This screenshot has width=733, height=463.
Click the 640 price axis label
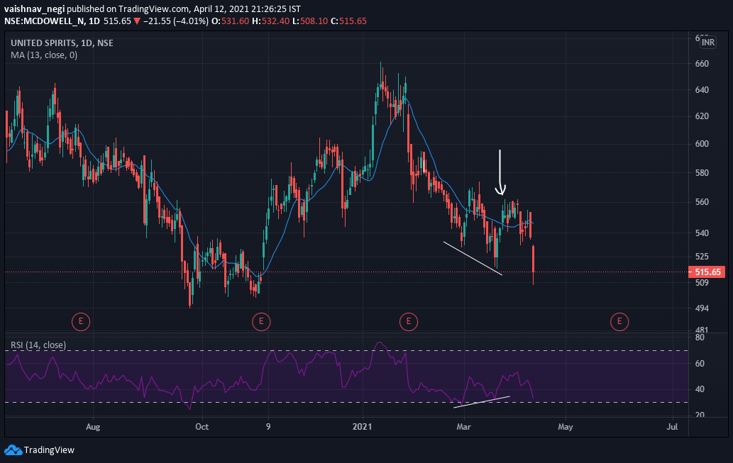tap(702, 90)
